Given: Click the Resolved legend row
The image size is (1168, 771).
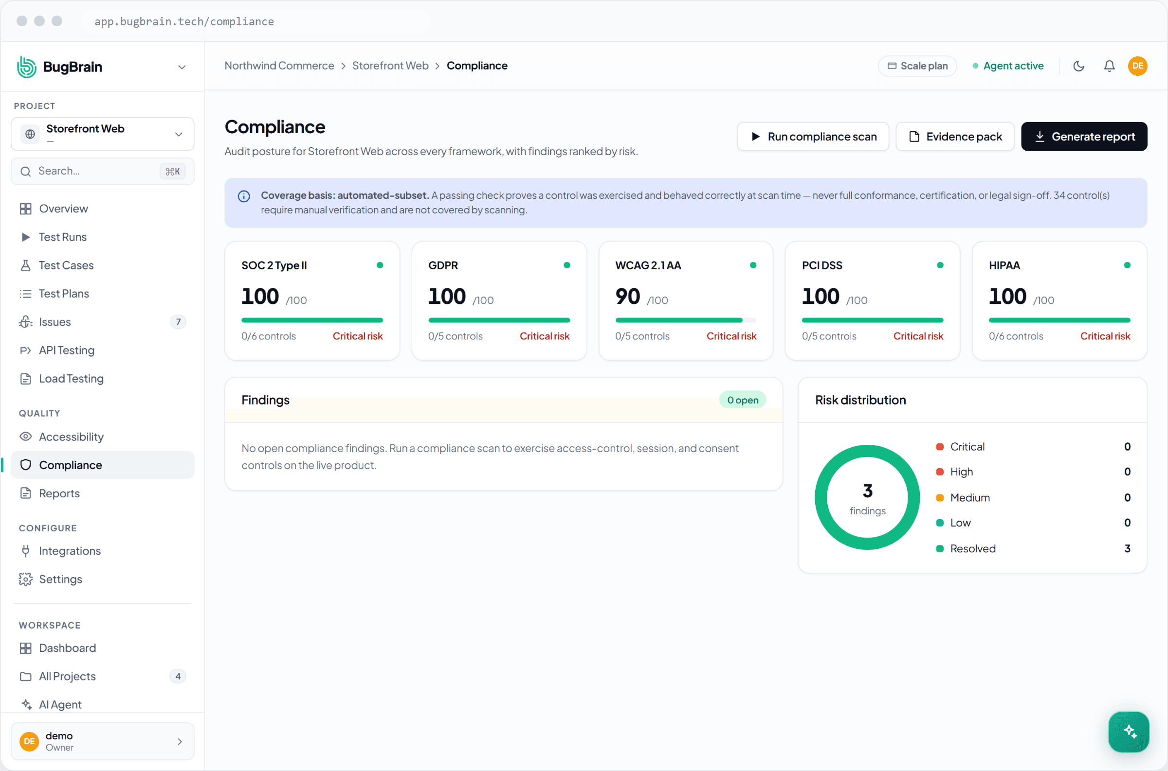Looking at the screenshot, I should click(1033, 548).
